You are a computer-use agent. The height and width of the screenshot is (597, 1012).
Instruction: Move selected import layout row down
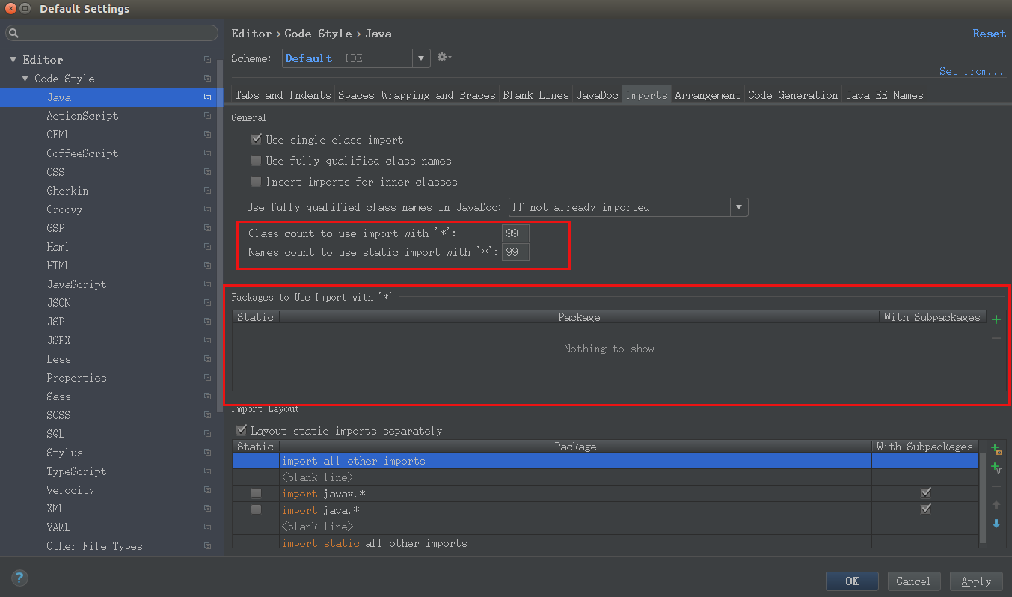[x=996, y=524]
